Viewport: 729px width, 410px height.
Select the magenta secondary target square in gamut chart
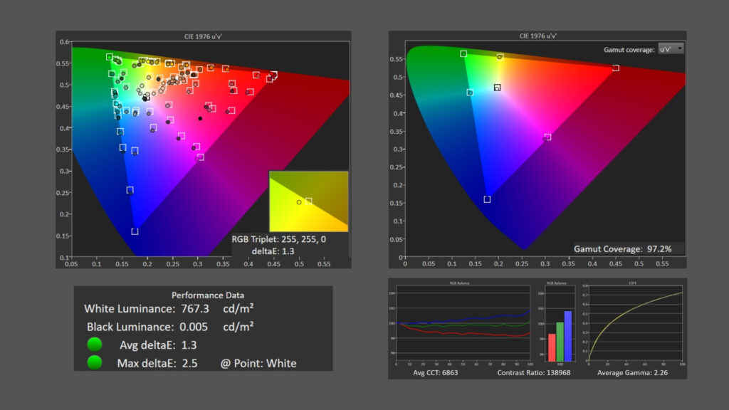point(547,137)
